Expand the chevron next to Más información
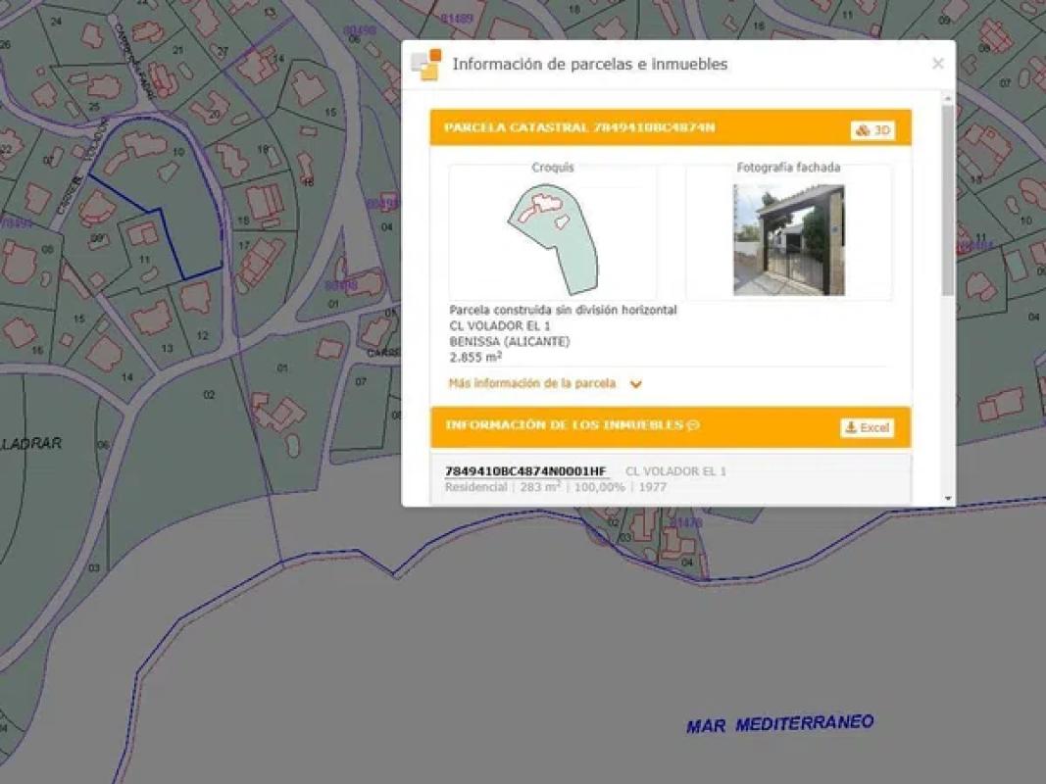The image size is (1046, 784). coord(636,384)
